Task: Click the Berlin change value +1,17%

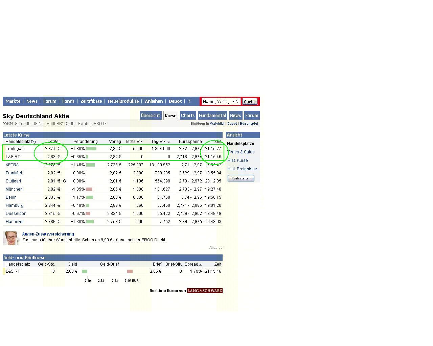Action: click(x=78, y=197)
